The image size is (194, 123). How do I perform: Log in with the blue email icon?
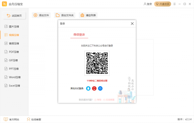point(100,88)
